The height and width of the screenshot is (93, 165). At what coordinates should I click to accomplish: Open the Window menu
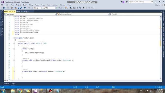[x=62, y=5]
